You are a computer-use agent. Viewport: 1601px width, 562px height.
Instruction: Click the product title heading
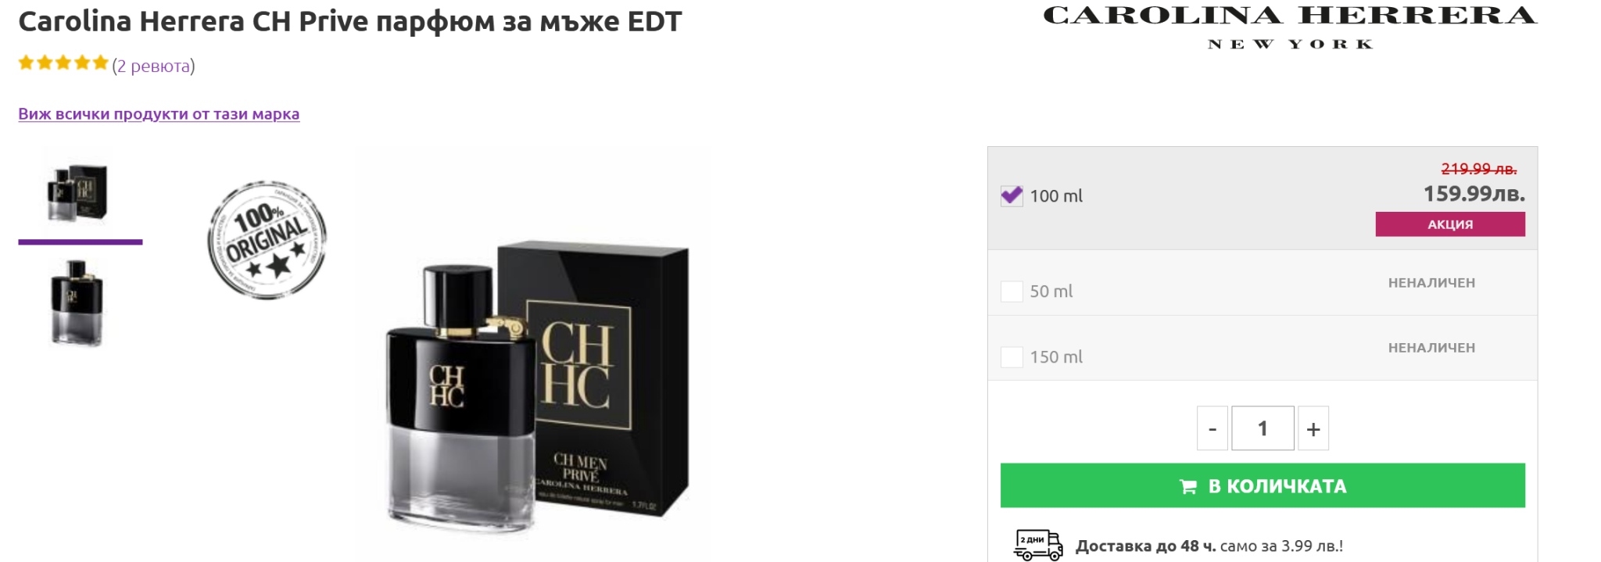pyautogui.click(x=350, y=22)
